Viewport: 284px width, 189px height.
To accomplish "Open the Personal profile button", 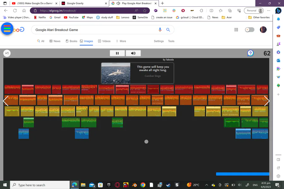I will [x=254, y=10].
